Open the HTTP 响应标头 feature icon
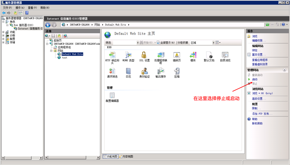The image size is (290, 165). tap(112, 55)
